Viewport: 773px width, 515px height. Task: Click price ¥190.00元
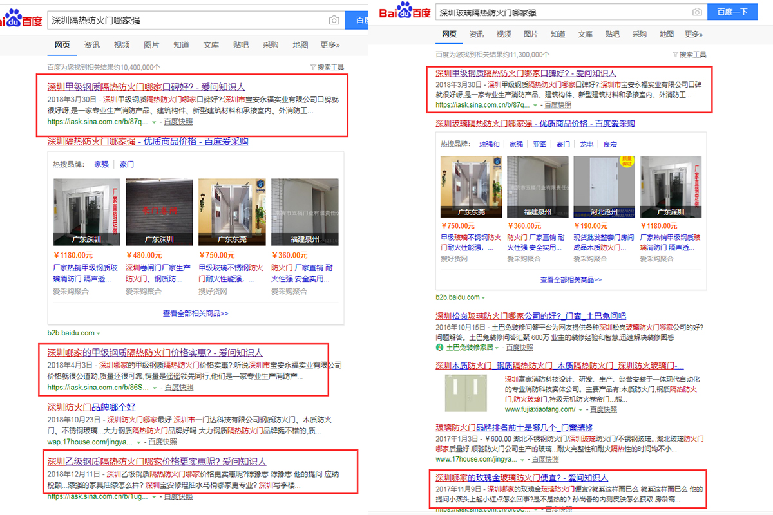(x=590, y=226)
